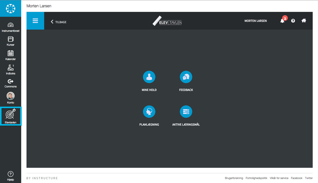The height and width of the screenshot is (183, 318).
Task: Click the Morten Larsen page title
Action: point(39,6)
